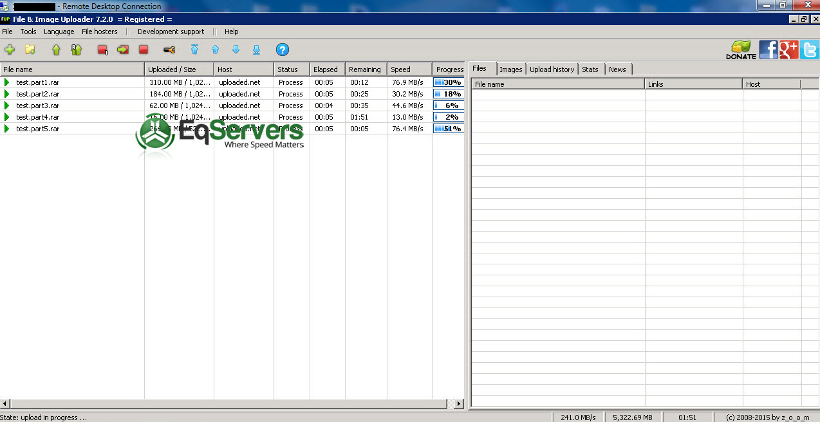820x422 pixels.
Task: Switch to the Upload history tab
Action: [552, 69]
